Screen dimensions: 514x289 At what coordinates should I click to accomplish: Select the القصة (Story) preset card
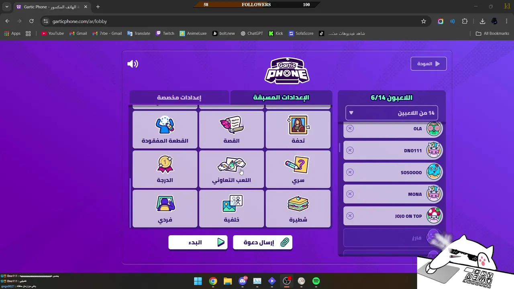point(231,129)
